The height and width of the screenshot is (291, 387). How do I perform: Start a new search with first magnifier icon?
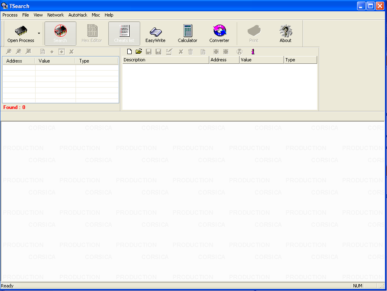click(x=9, y=52)
